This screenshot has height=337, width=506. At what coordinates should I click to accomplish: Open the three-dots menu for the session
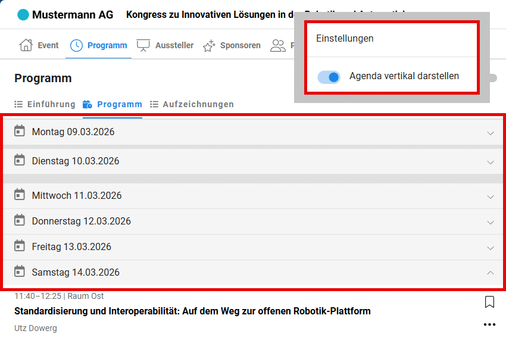[489, 324]
